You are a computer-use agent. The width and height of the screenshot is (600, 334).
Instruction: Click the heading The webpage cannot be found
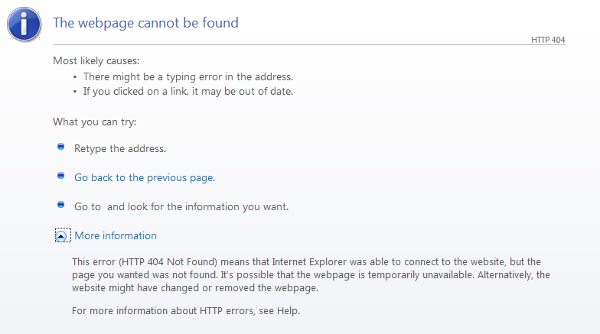click(x=145, y=23)
